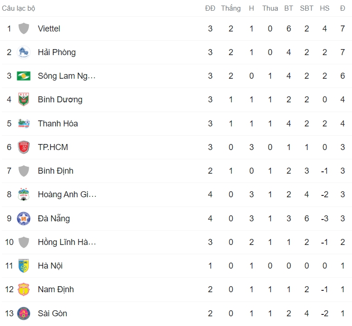Open the Viettel team name link

click(49, 29)
